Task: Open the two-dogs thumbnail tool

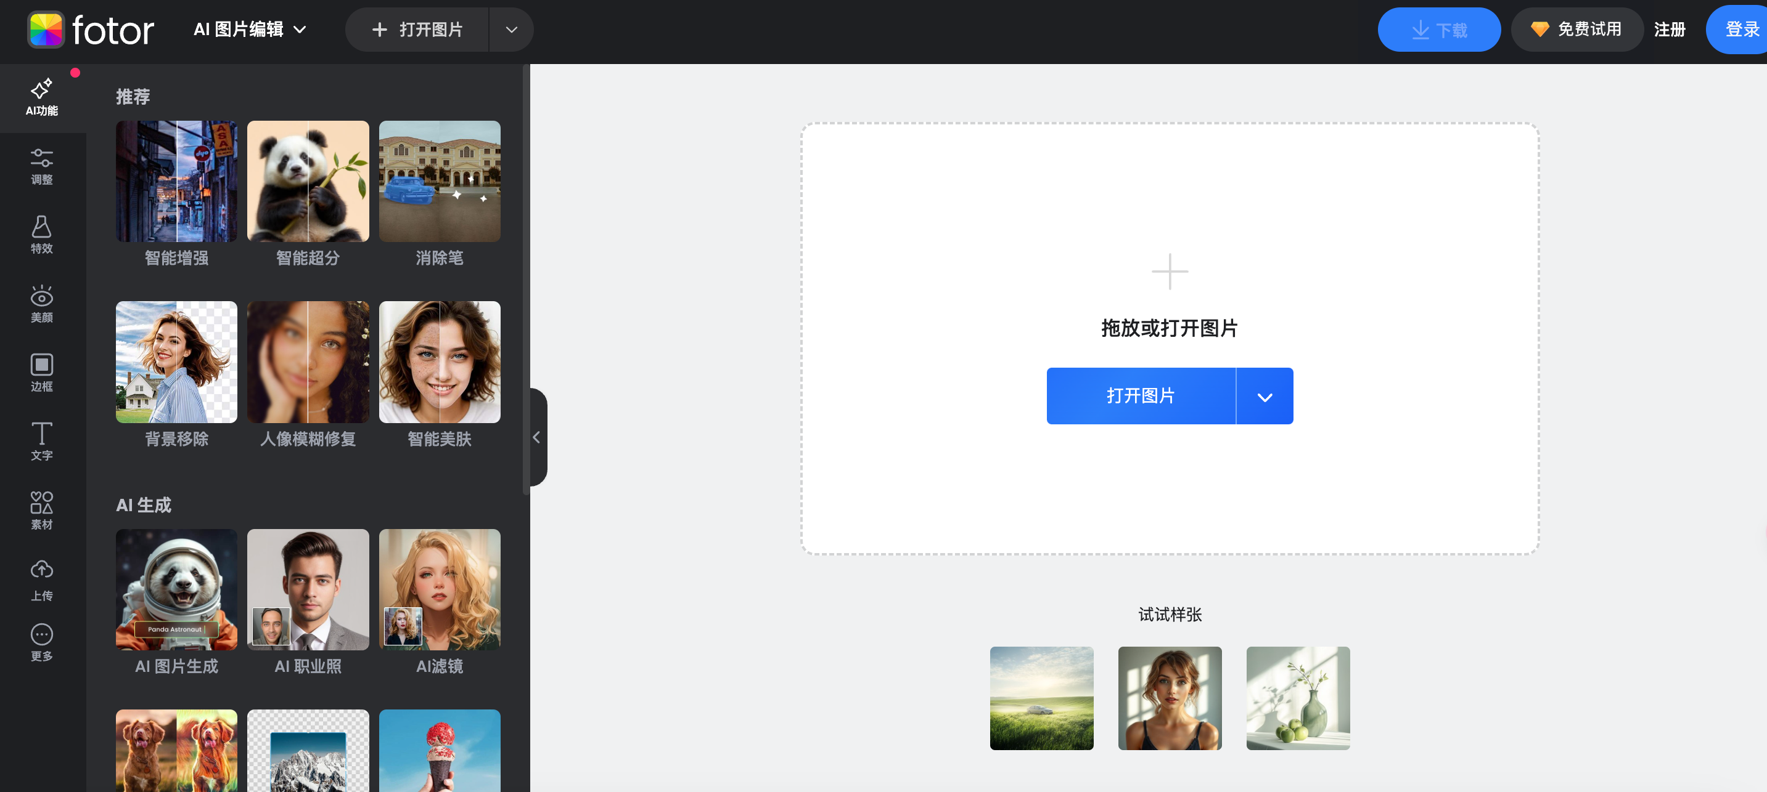Action: tap(176, 750)
